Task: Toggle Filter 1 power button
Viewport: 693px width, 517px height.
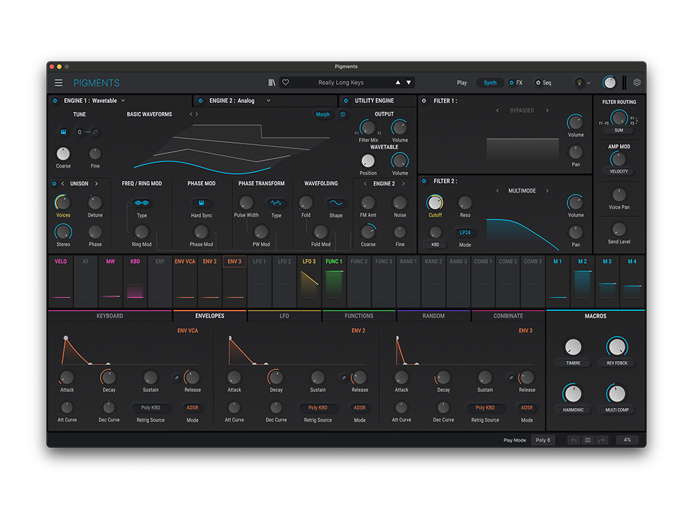Action: [x=424, y=101]
